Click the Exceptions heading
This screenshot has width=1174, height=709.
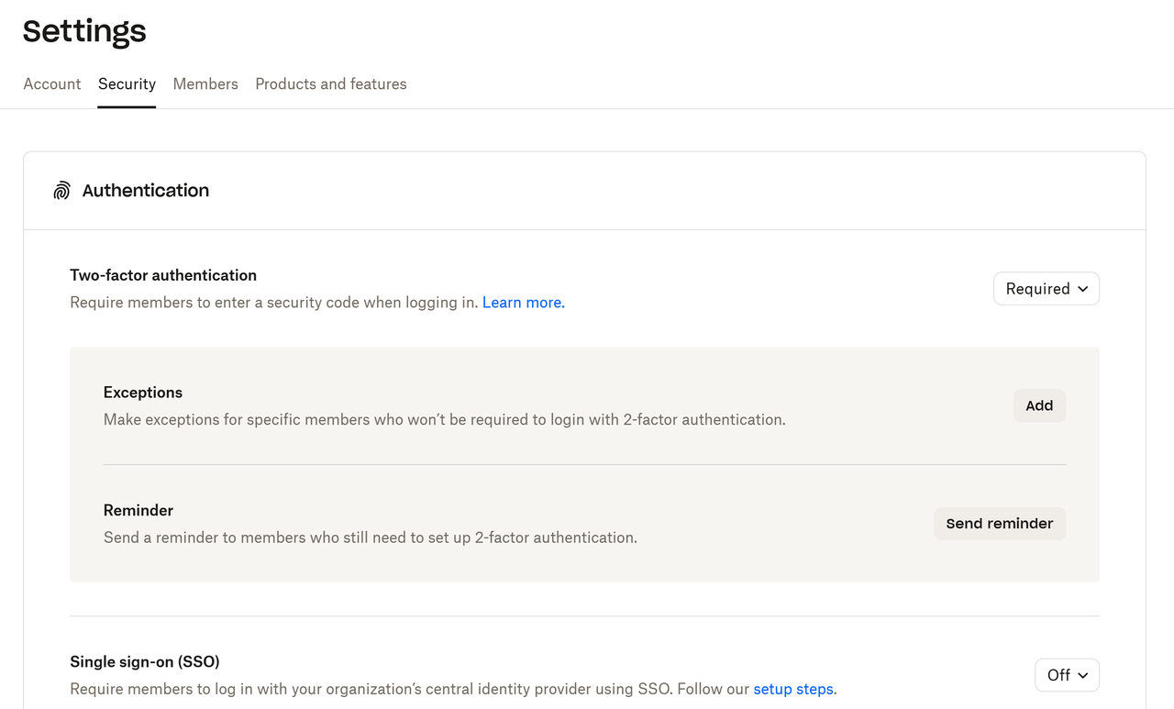[143, 393]
